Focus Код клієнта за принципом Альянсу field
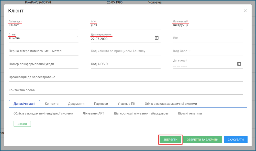The width and height of the screenshot is (256, 151). pos(126,51)
